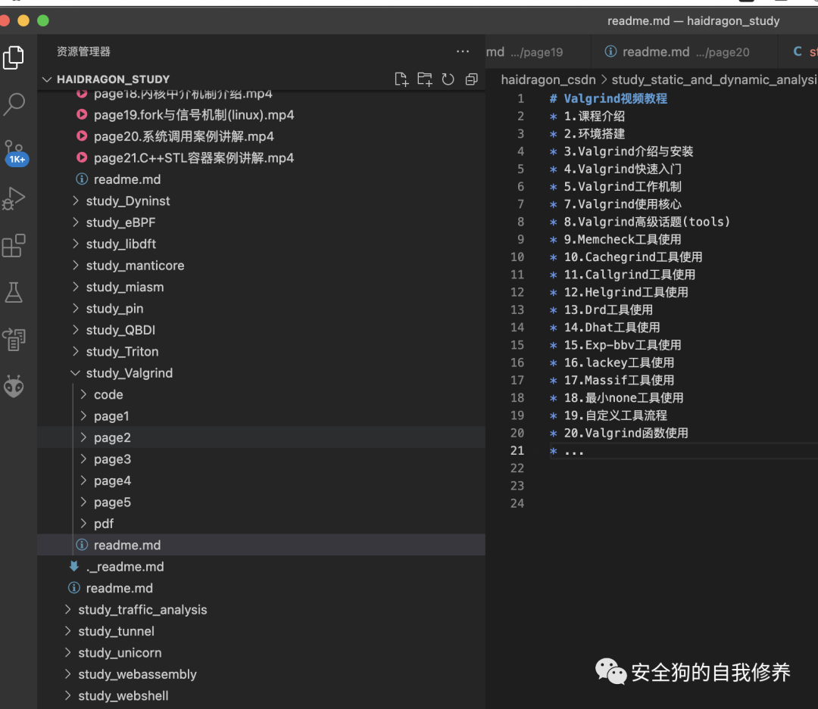This screenshot has height=709, width=818.
Task: Click study_static_and_dynamic_analysis breadcrumb segment
Action: coord(714,79)
